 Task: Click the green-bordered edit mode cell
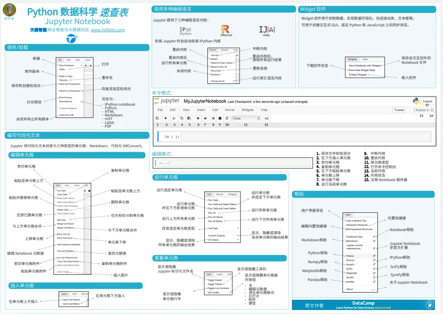(233, 163)
